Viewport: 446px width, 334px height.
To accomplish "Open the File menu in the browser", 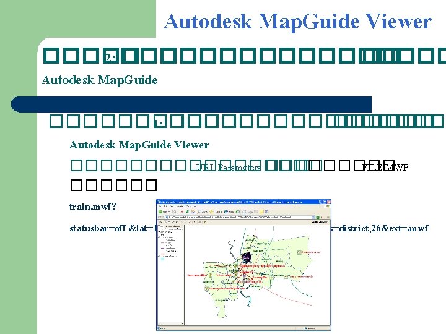I will click(160, 206).
